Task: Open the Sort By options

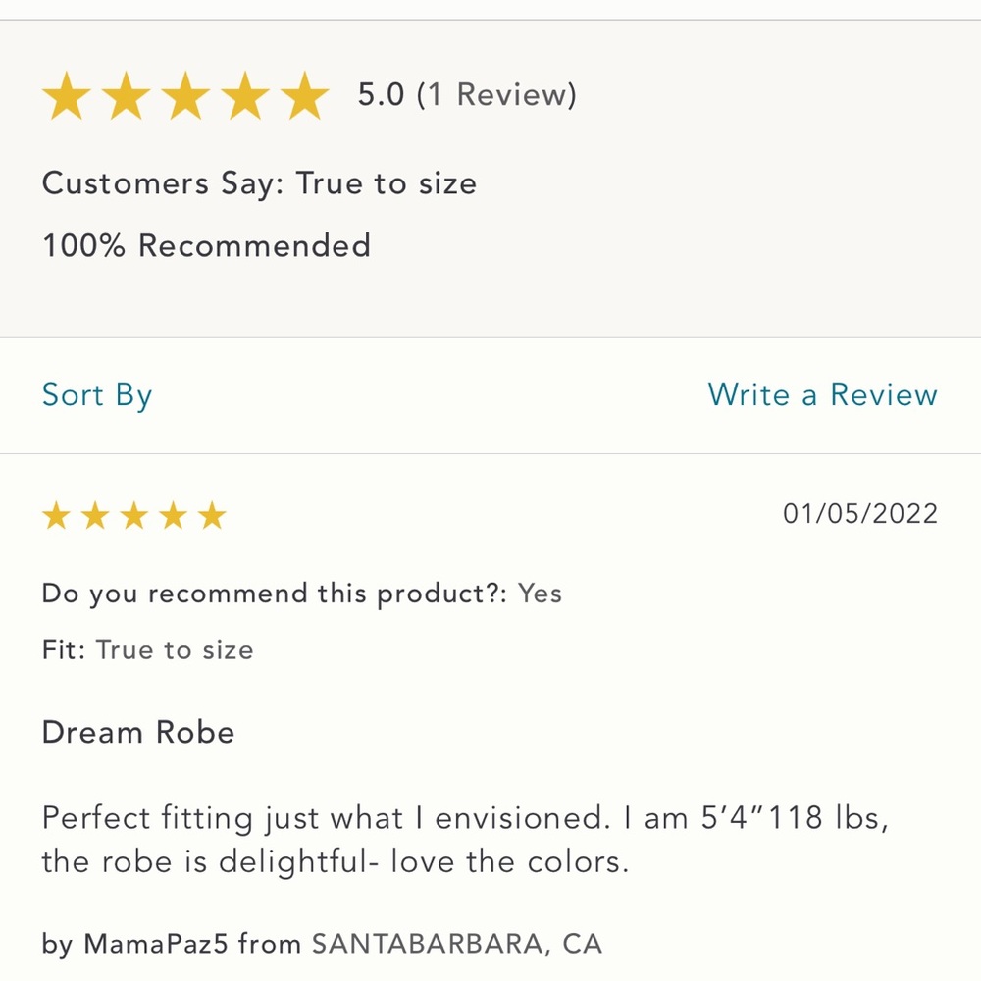Action: (97, 395)
